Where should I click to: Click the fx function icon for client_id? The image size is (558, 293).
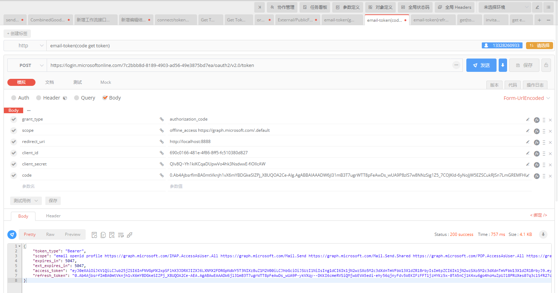(537, 154)
